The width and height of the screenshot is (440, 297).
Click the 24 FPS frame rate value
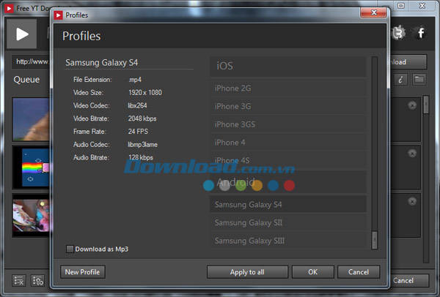[x=138, y=132]
